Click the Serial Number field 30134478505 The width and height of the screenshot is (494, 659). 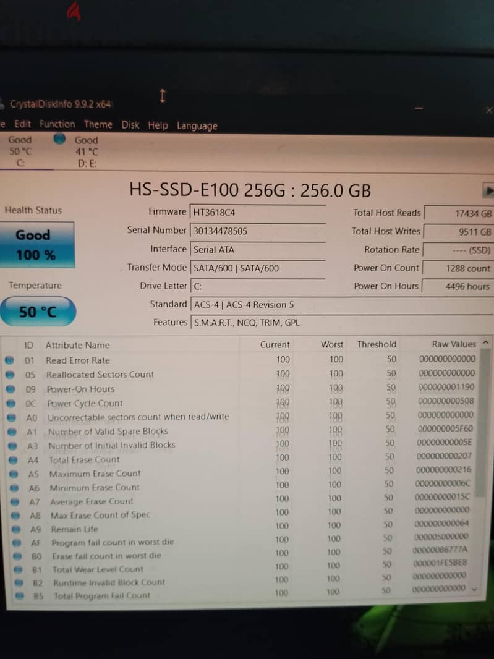[258, 231]
